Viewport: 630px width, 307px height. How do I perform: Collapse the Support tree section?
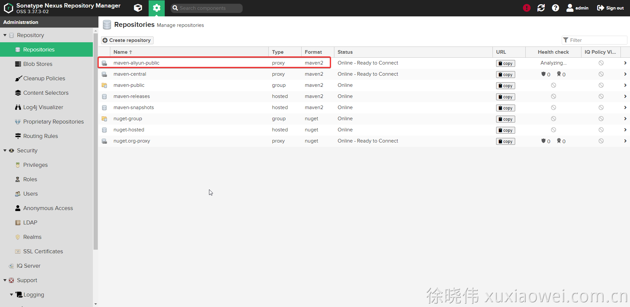pos(5,280)
